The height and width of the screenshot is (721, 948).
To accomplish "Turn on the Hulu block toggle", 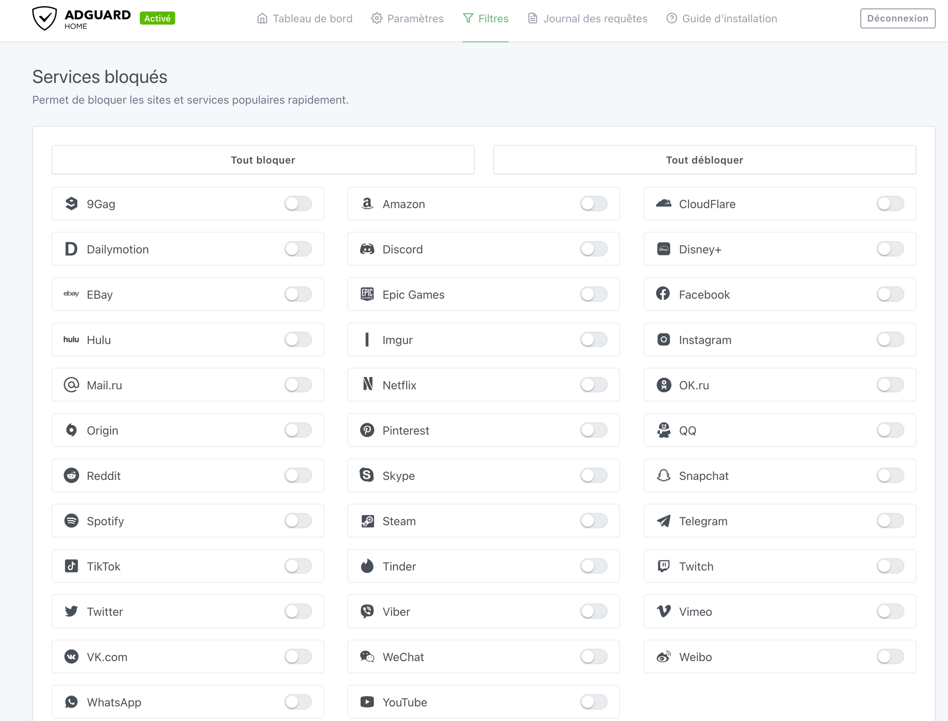I will 298,340.
